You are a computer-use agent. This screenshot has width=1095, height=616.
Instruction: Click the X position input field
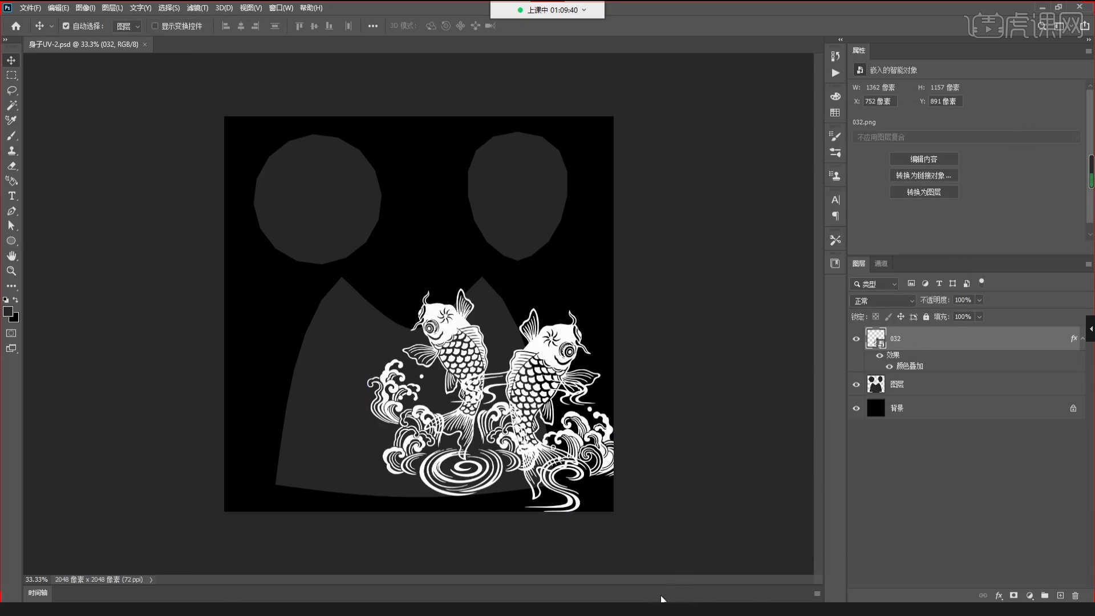pos(879,102)
